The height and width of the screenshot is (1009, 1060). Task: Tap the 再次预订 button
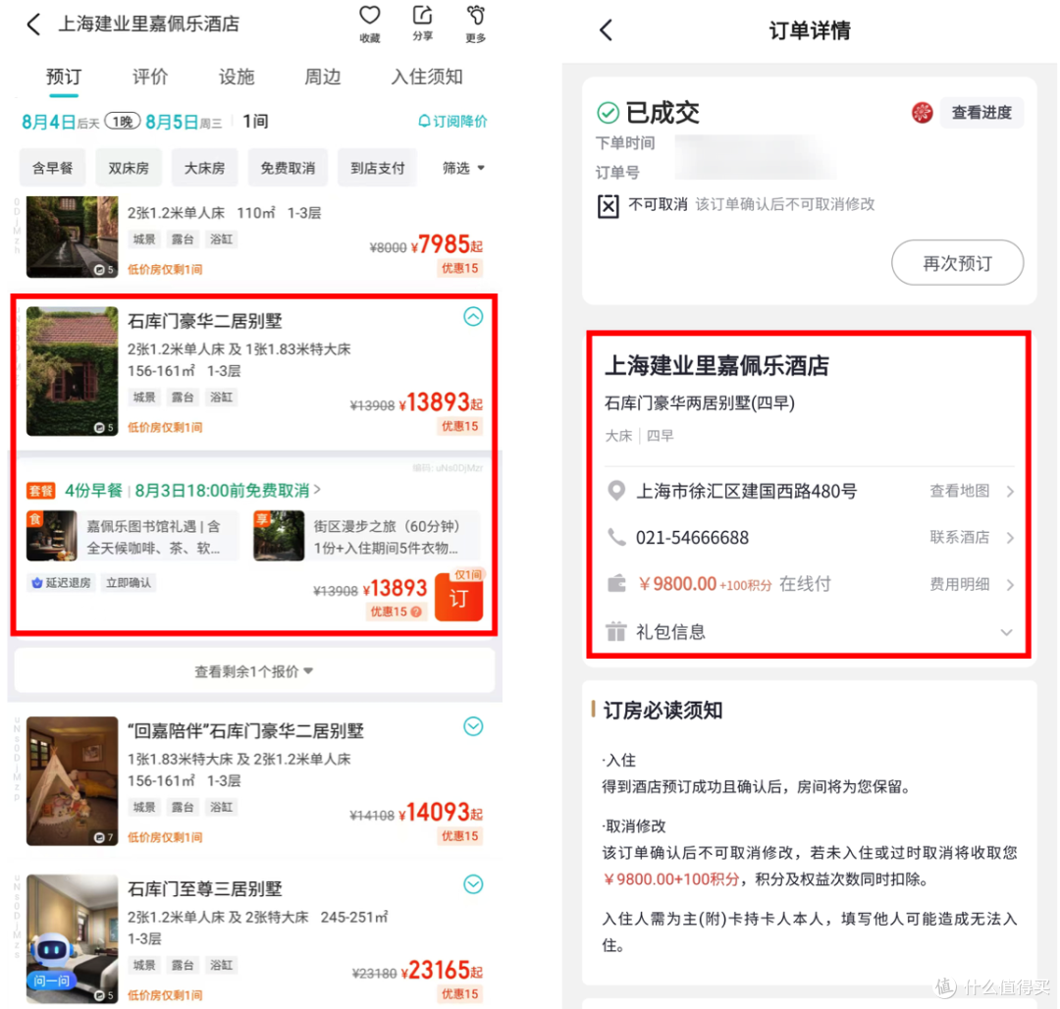pyautogui.click(x=957, y=262)
